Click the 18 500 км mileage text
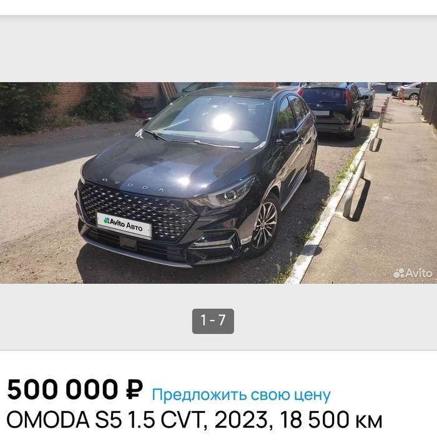 tap(331, 420)
